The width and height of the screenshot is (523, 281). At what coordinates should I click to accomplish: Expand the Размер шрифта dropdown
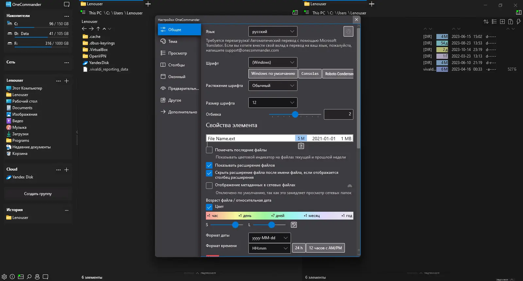(273, 102)
